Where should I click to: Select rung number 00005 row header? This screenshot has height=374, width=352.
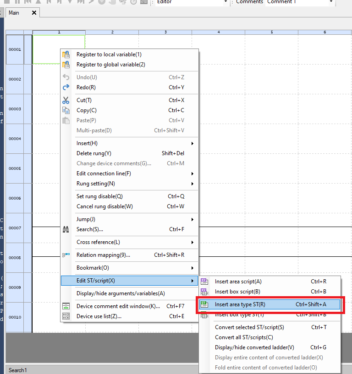point(15,168)
